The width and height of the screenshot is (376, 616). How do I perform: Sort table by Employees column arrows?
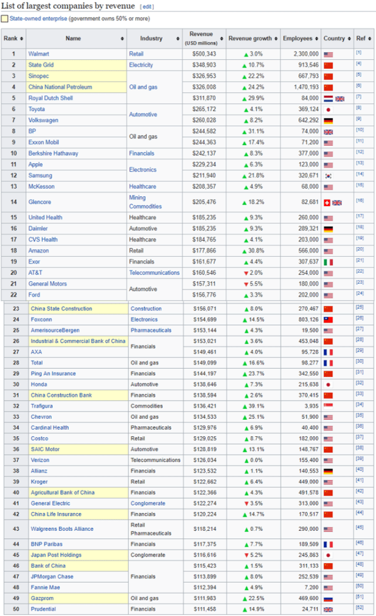click(x=317, y=39)
